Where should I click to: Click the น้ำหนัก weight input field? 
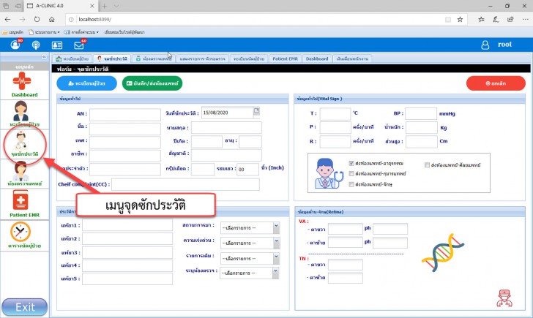pos(422,128)
